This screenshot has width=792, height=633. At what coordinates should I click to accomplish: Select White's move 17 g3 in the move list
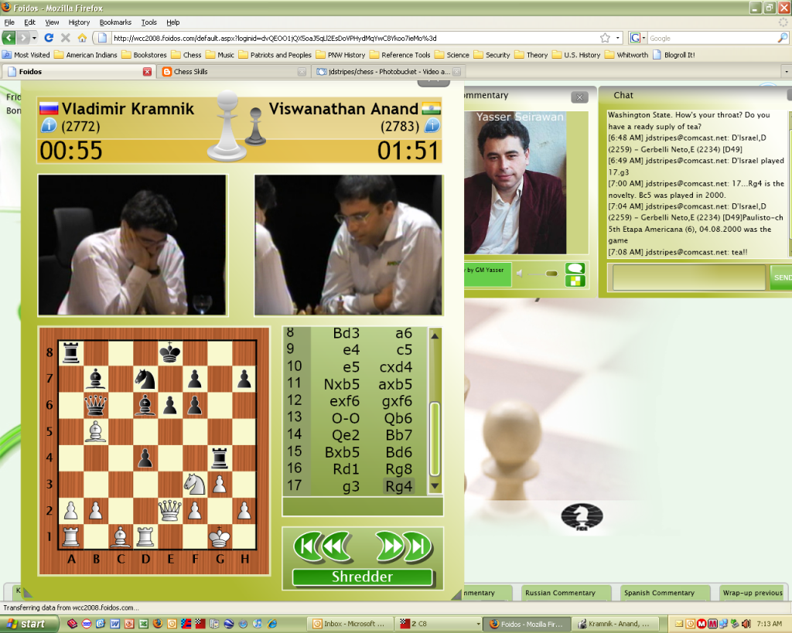pyautogui.click(x=351, y=486)
